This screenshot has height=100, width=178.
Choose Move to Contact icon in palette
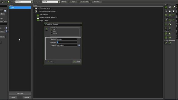166,28
